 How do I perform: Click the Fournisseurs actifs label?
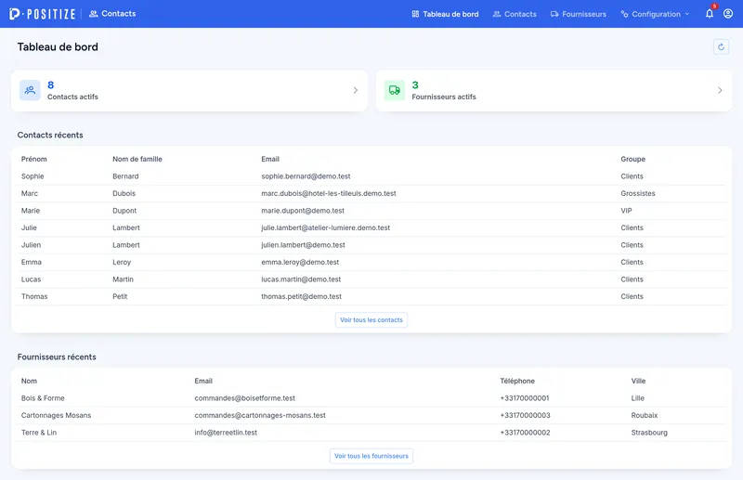(444, 97)
